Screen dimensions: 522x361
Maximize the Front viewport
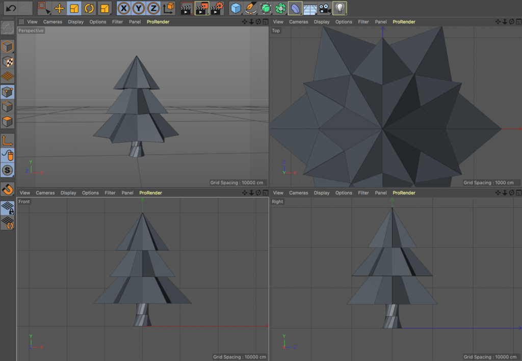click(265, 193)
